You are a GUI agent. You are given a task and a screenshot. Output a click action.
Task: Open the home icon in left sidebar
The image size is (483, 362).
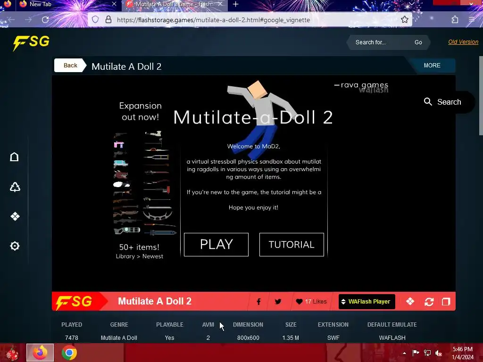pyautogui.click(x=14, y=157)
